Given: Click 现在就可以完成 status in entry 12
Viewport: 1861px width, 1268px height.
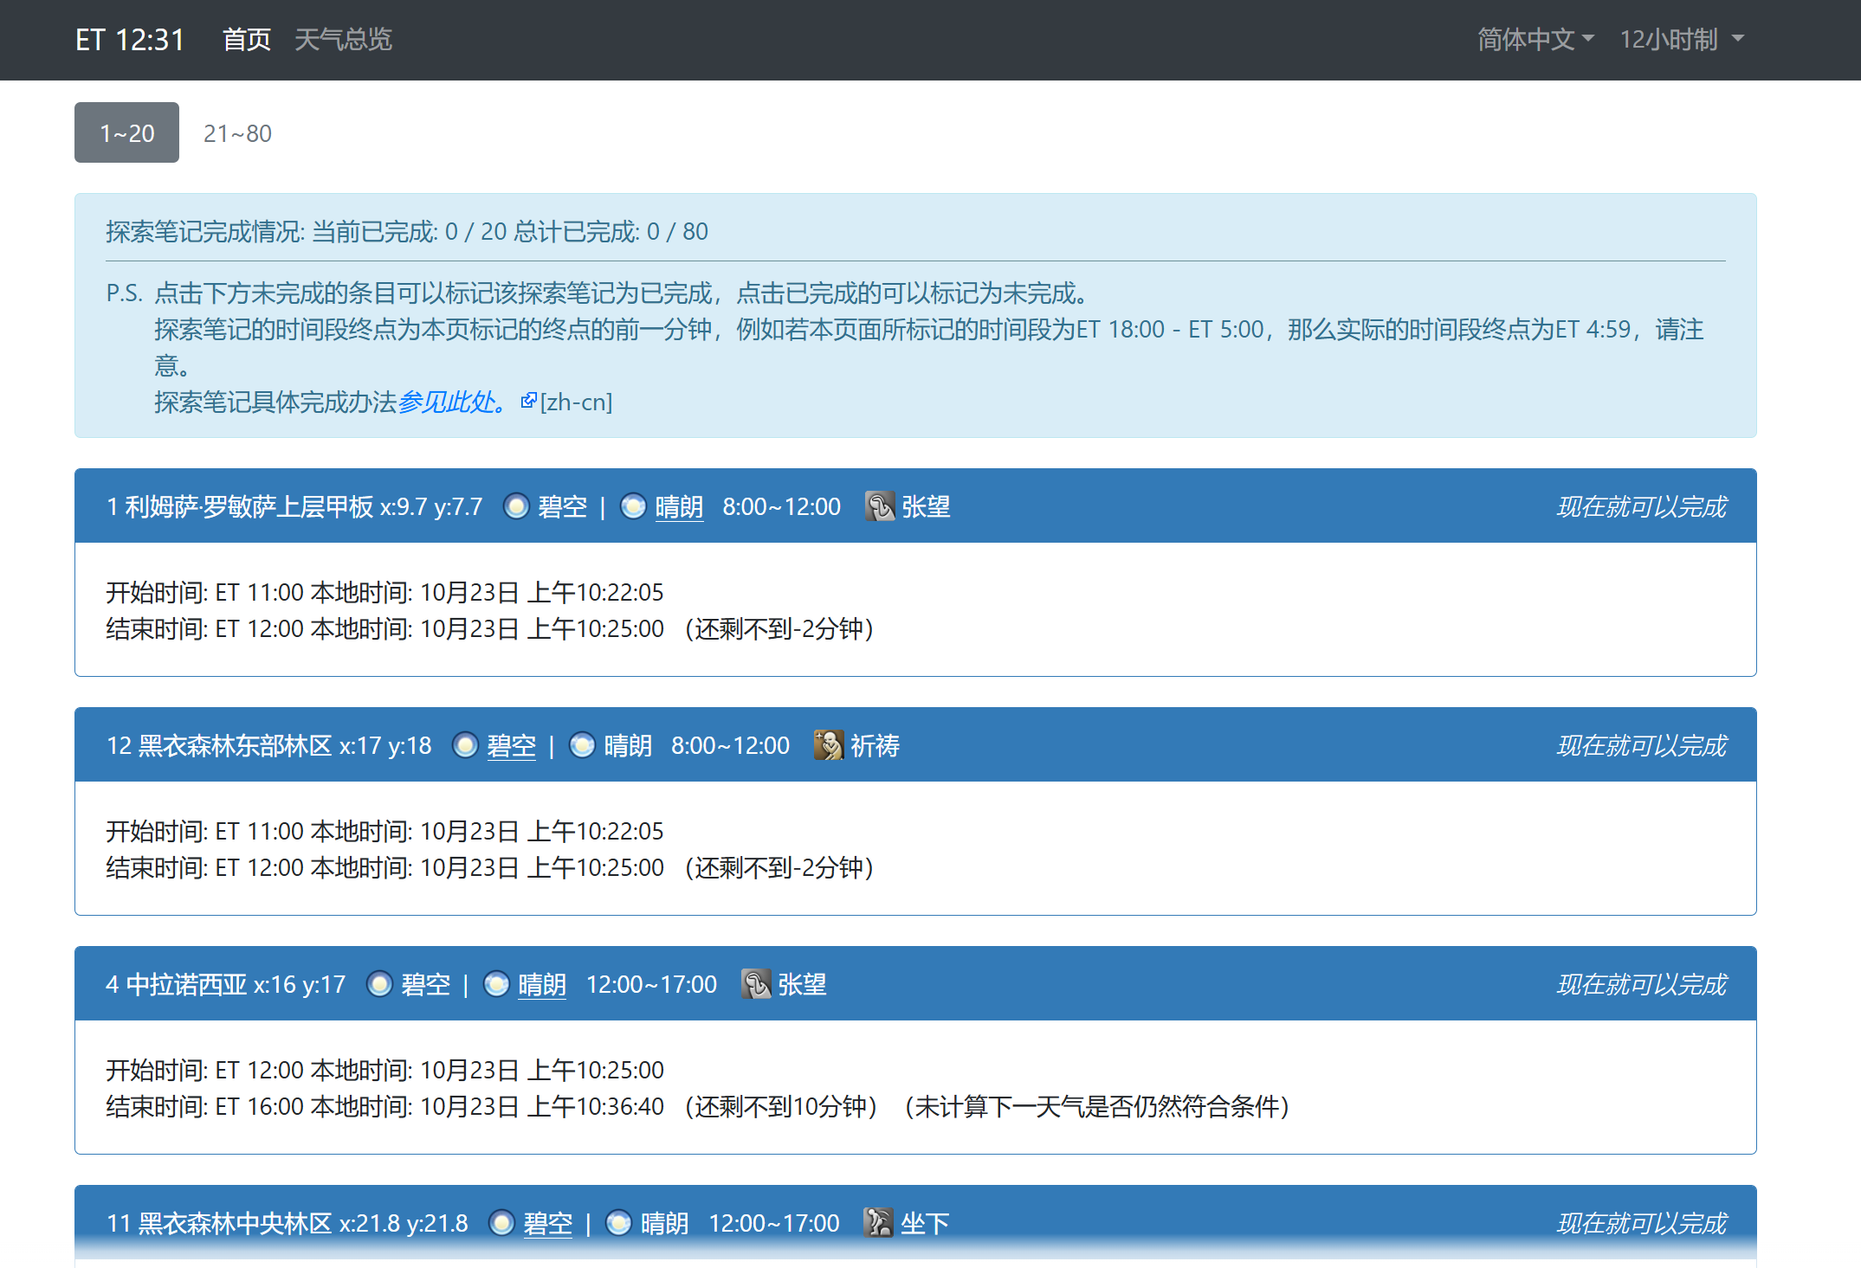Looking at the screenshot, I should point(1641,745).
